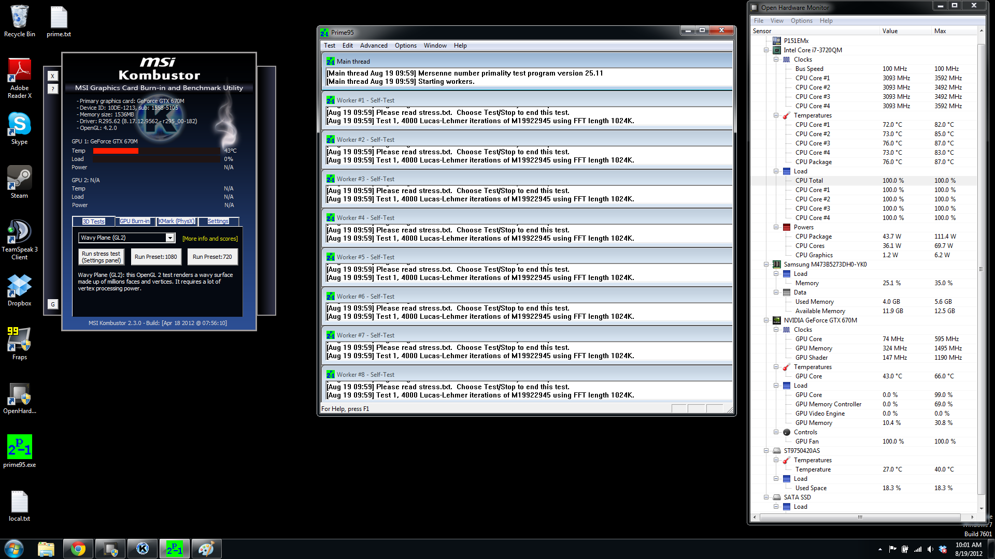Collapse SATA SSD tree node
This screenshot has height=559, width=995.
[766, 497]
